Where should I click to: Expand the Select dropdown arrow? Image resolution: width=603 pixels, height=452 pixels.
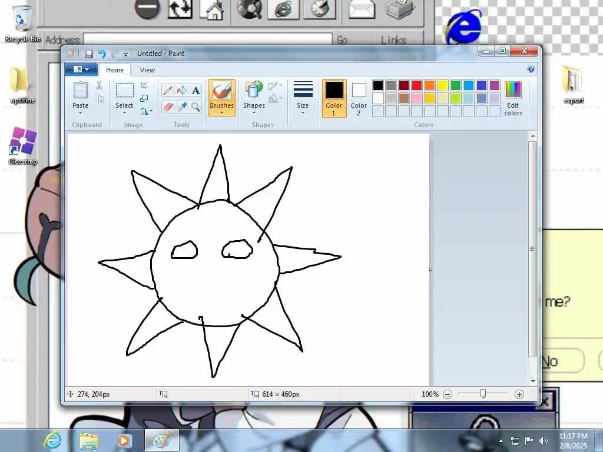click(x=124, y=112)
